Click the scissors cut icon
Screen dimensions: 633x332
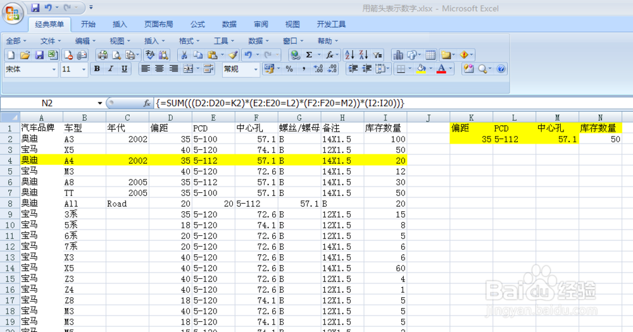click(184, 55)
